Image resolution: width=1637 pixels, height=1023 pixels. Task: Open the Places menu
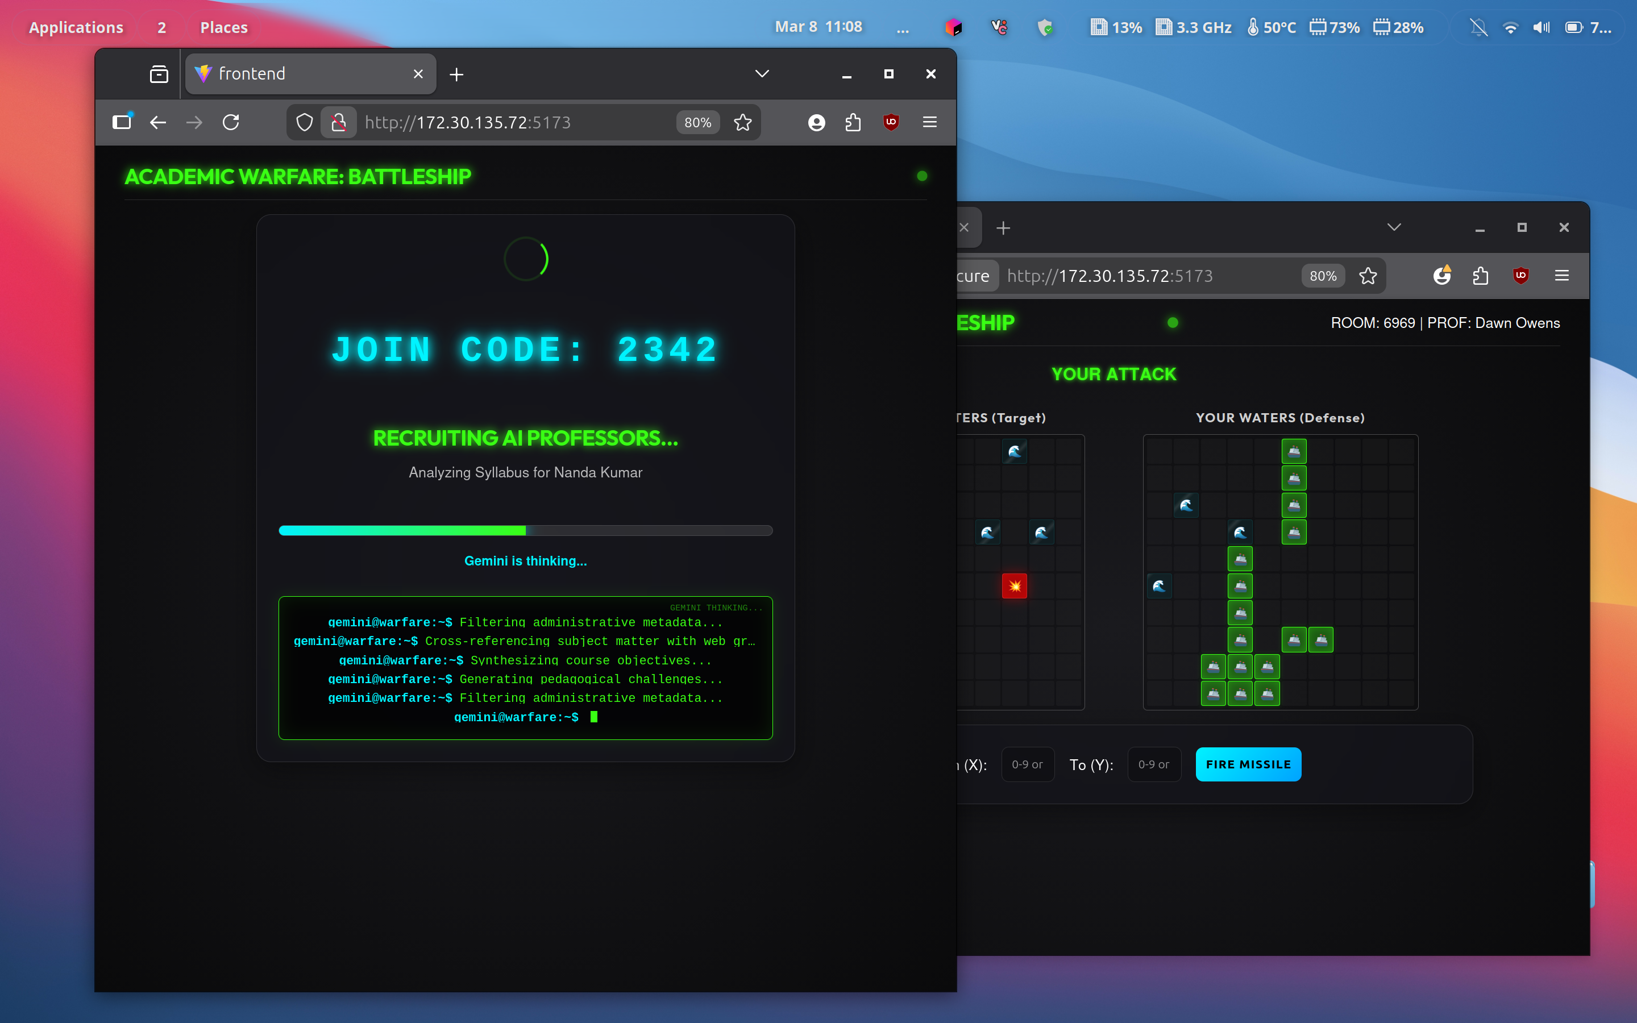(224, 27)
